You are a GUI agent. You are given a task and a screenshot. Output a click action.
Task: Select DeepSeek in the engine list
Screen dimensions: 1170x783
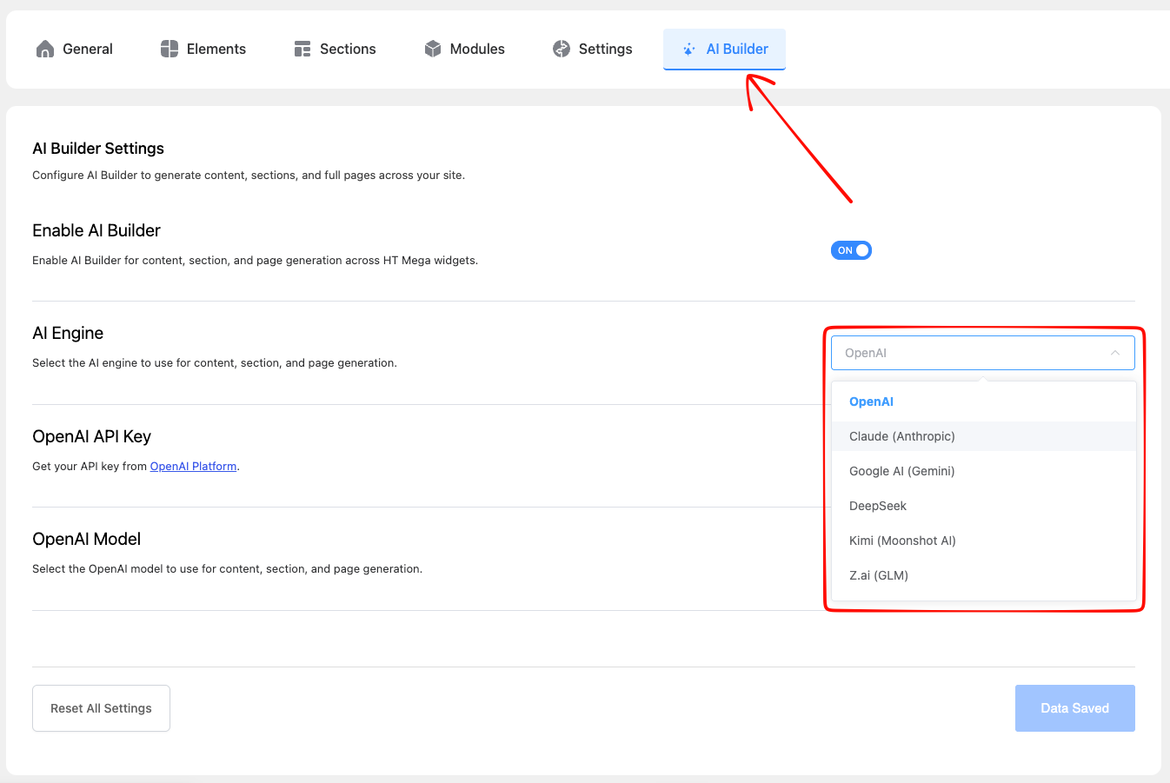point(984,506)
